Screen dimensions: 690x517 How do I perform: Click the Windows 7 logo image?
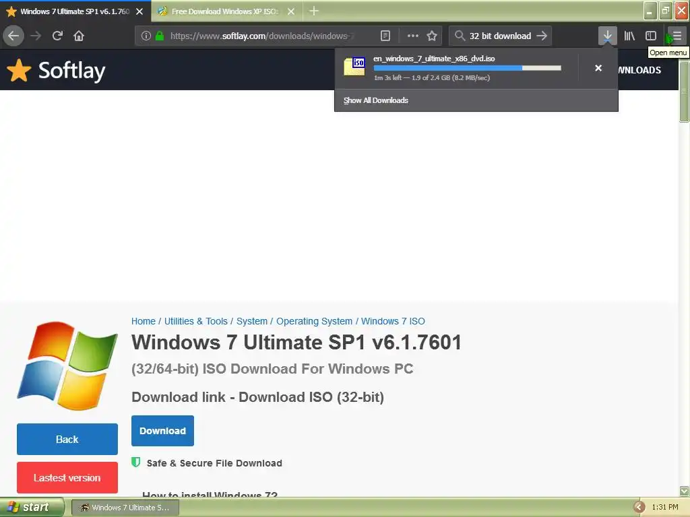tap(67, 366)
